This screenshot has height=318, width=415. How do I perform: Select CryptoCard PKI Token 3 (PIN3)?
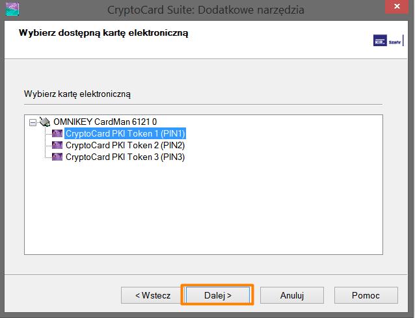click(125, 157)
